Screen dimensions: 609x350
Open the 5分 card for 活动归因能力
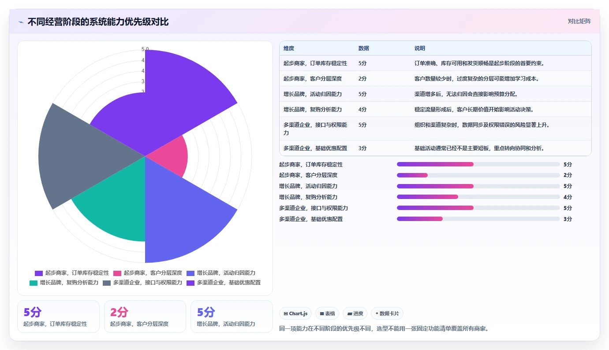tap(232, 317)
